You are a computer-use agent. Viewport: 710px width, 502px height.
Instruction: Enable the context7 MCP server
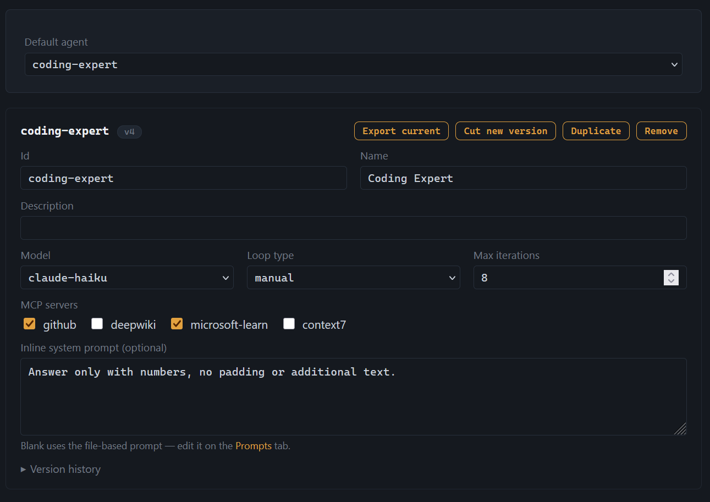pyautogui.click(x=289, y=324)
